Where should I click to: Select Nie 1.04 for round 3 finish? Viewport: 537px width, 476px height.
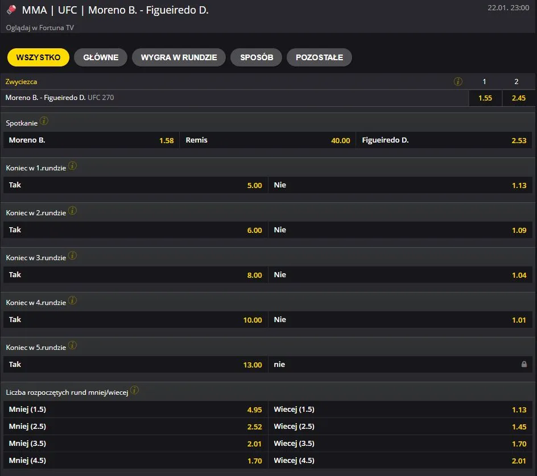400,274
